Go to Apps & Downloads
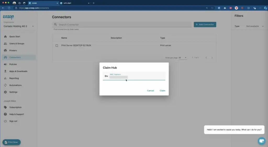 tap(18, 71)
